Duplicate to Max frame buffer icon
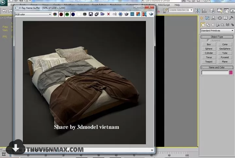The width and height of the screenshot is (235, 158). [115, 14]
